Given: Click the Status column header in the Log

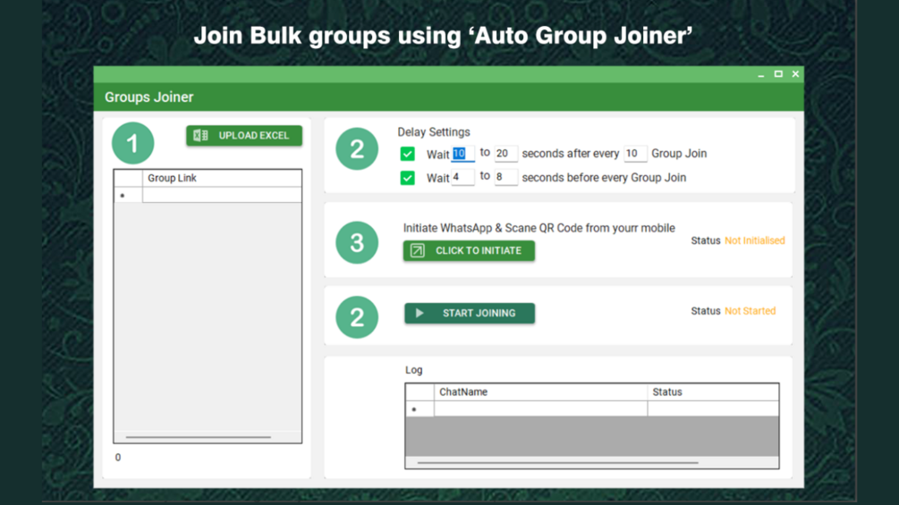Looking at the screenshot, I should (x=713, y=392).
